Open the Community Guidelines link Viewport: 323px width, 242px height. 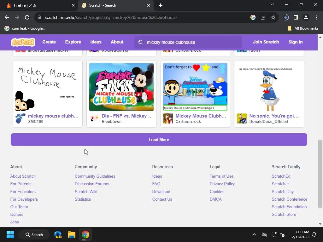[x=95, y=176]
